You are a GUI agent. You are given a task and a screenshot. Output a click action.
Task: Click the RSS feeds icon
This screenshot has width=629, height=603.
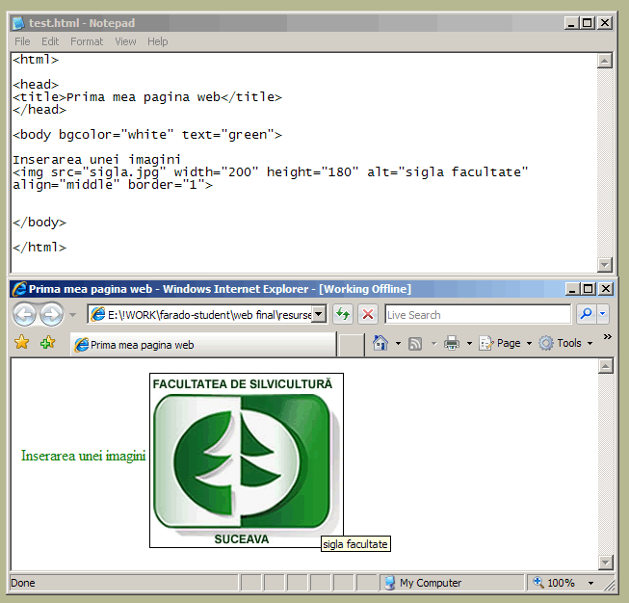(416, 343)
